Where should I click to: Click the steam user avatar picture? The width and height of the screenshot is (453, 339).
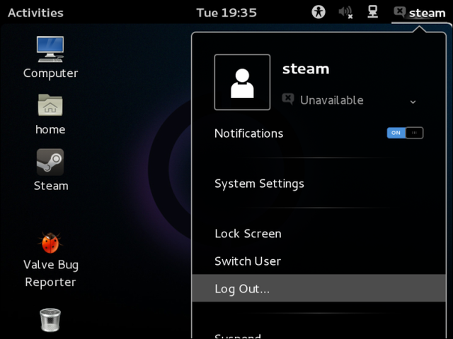(242, 82)
